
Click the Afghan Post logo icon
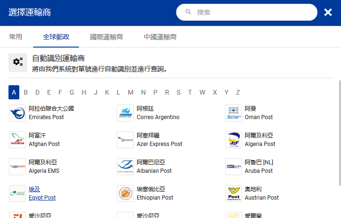(x=17, y=140)
